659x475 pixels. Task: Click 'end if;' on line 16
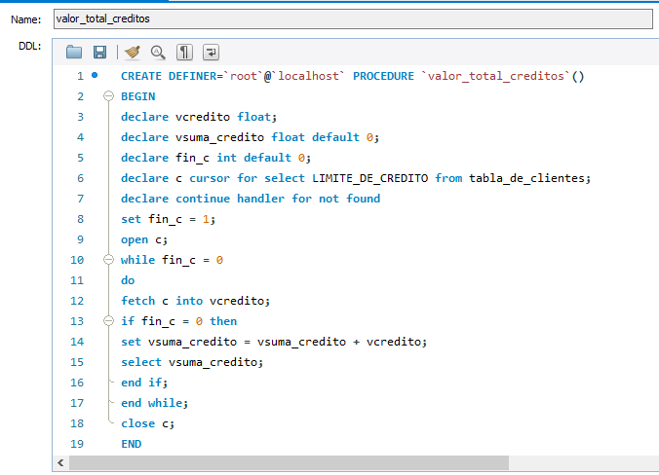coord(144,383)
